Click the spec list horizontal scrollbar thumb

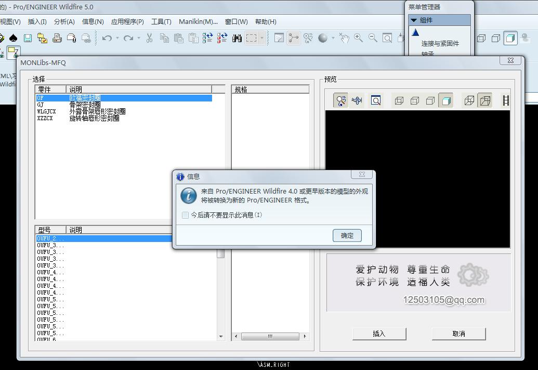click(270, 336)
